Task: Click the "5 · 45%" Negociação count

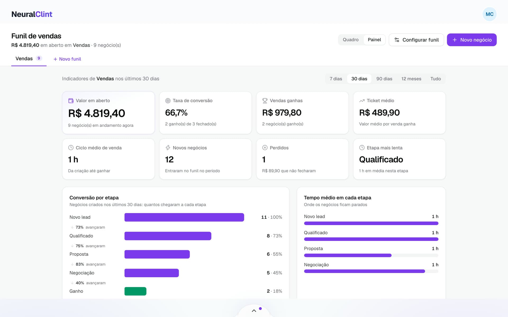Action: (x=274, y=273)
